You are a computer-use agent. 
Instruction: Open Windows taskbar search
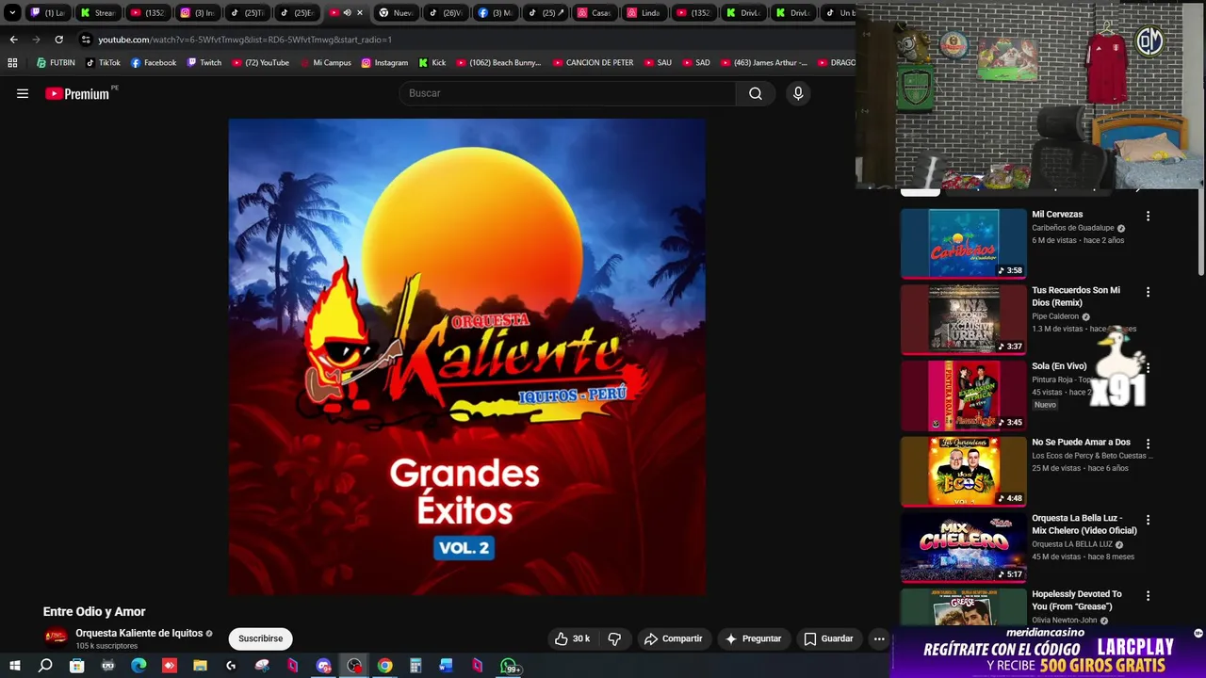[x=45, y=666]
